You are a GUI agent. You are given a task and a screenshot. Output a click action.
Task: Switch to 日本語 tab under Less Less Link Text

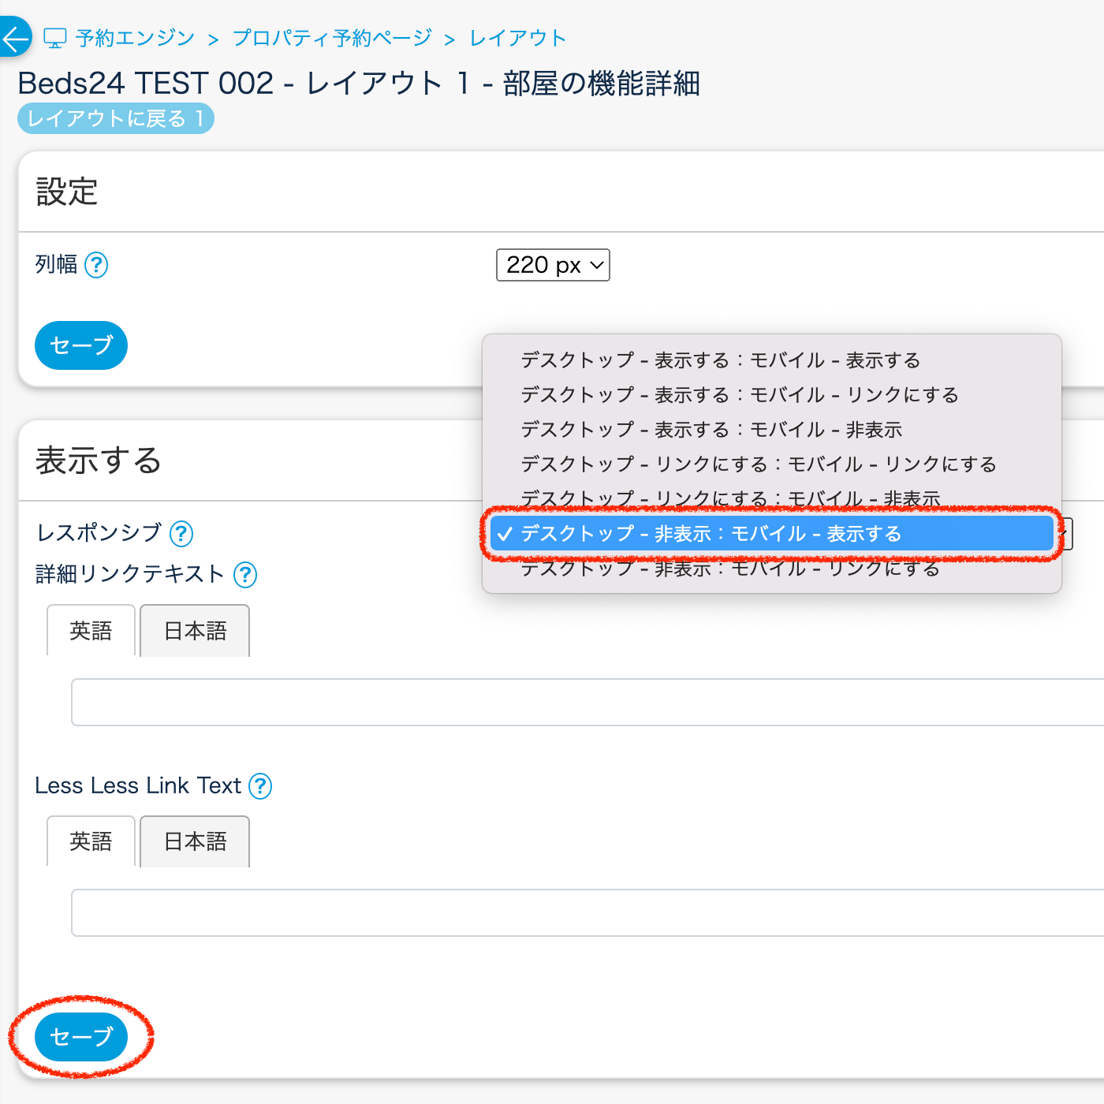(x=195, y=841)
